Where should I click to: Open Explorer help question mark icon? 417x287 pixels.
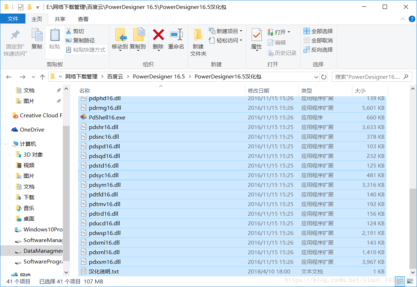pos(412,19)
